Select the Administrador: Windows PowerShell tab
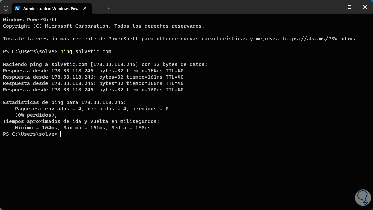This screenshot has height=210, width=373. tap(52, 9)
